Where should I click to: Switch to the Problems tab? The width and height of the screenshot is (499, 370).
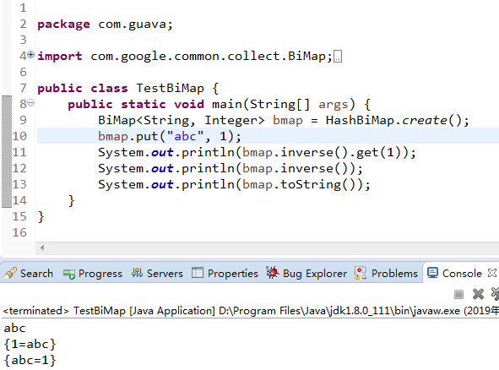coord(386,273)
